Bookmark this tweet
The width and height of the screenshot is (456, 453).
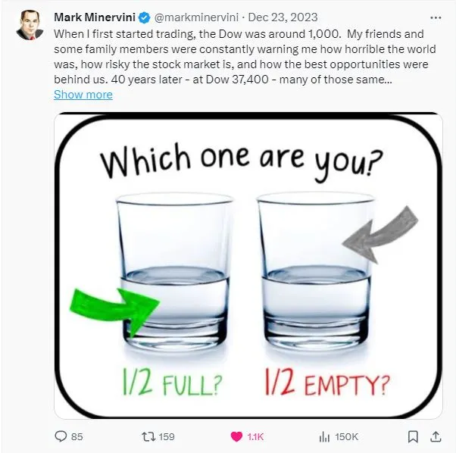point(413,436)
